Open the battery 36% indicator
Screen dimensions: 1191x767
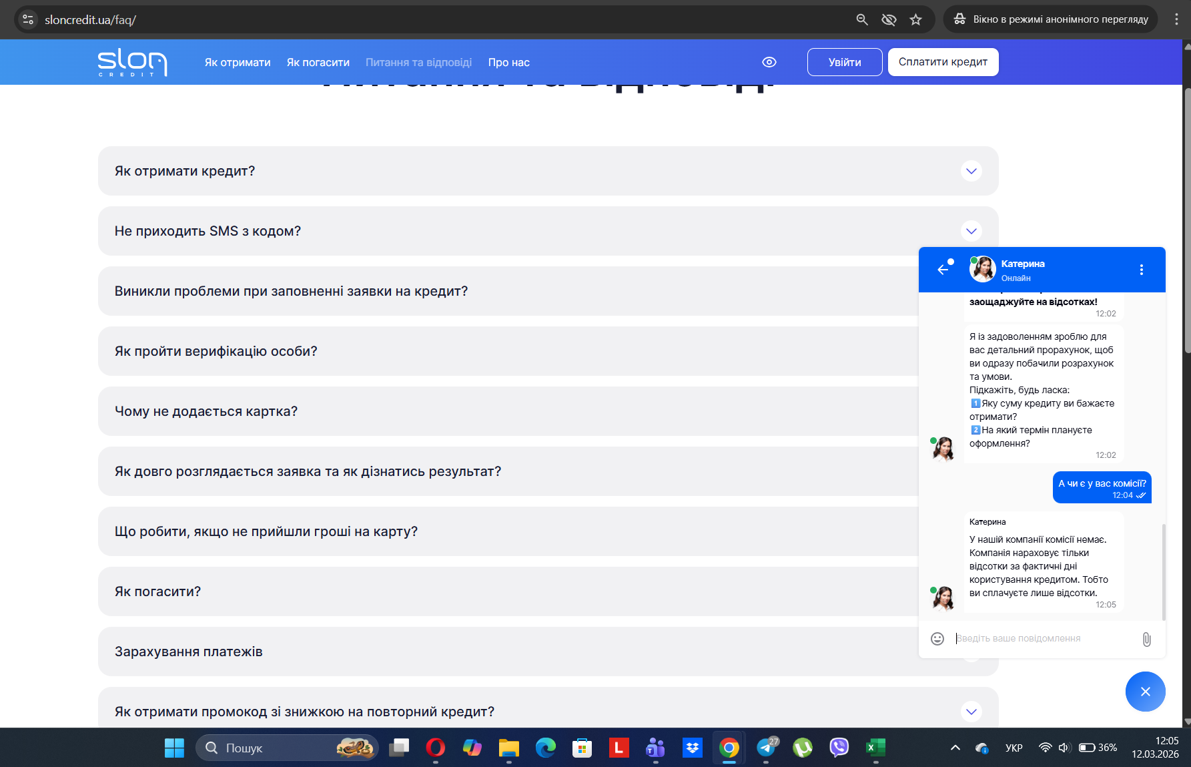(x=1098, y=748)
